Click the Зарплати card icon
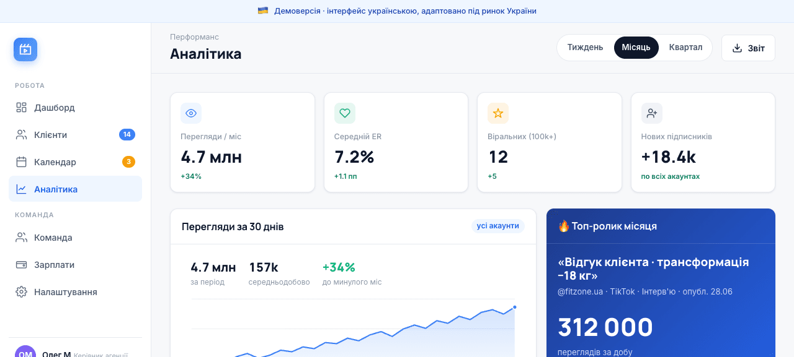The image size is (794, 357). tap(22, 265)
